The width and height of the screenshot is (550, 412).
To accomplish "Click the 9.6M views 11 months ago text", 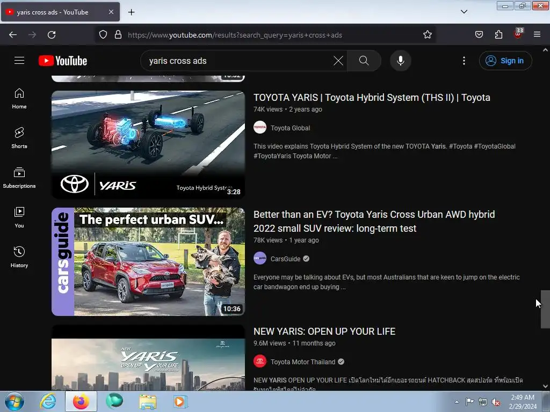I will tap(294, 343).
